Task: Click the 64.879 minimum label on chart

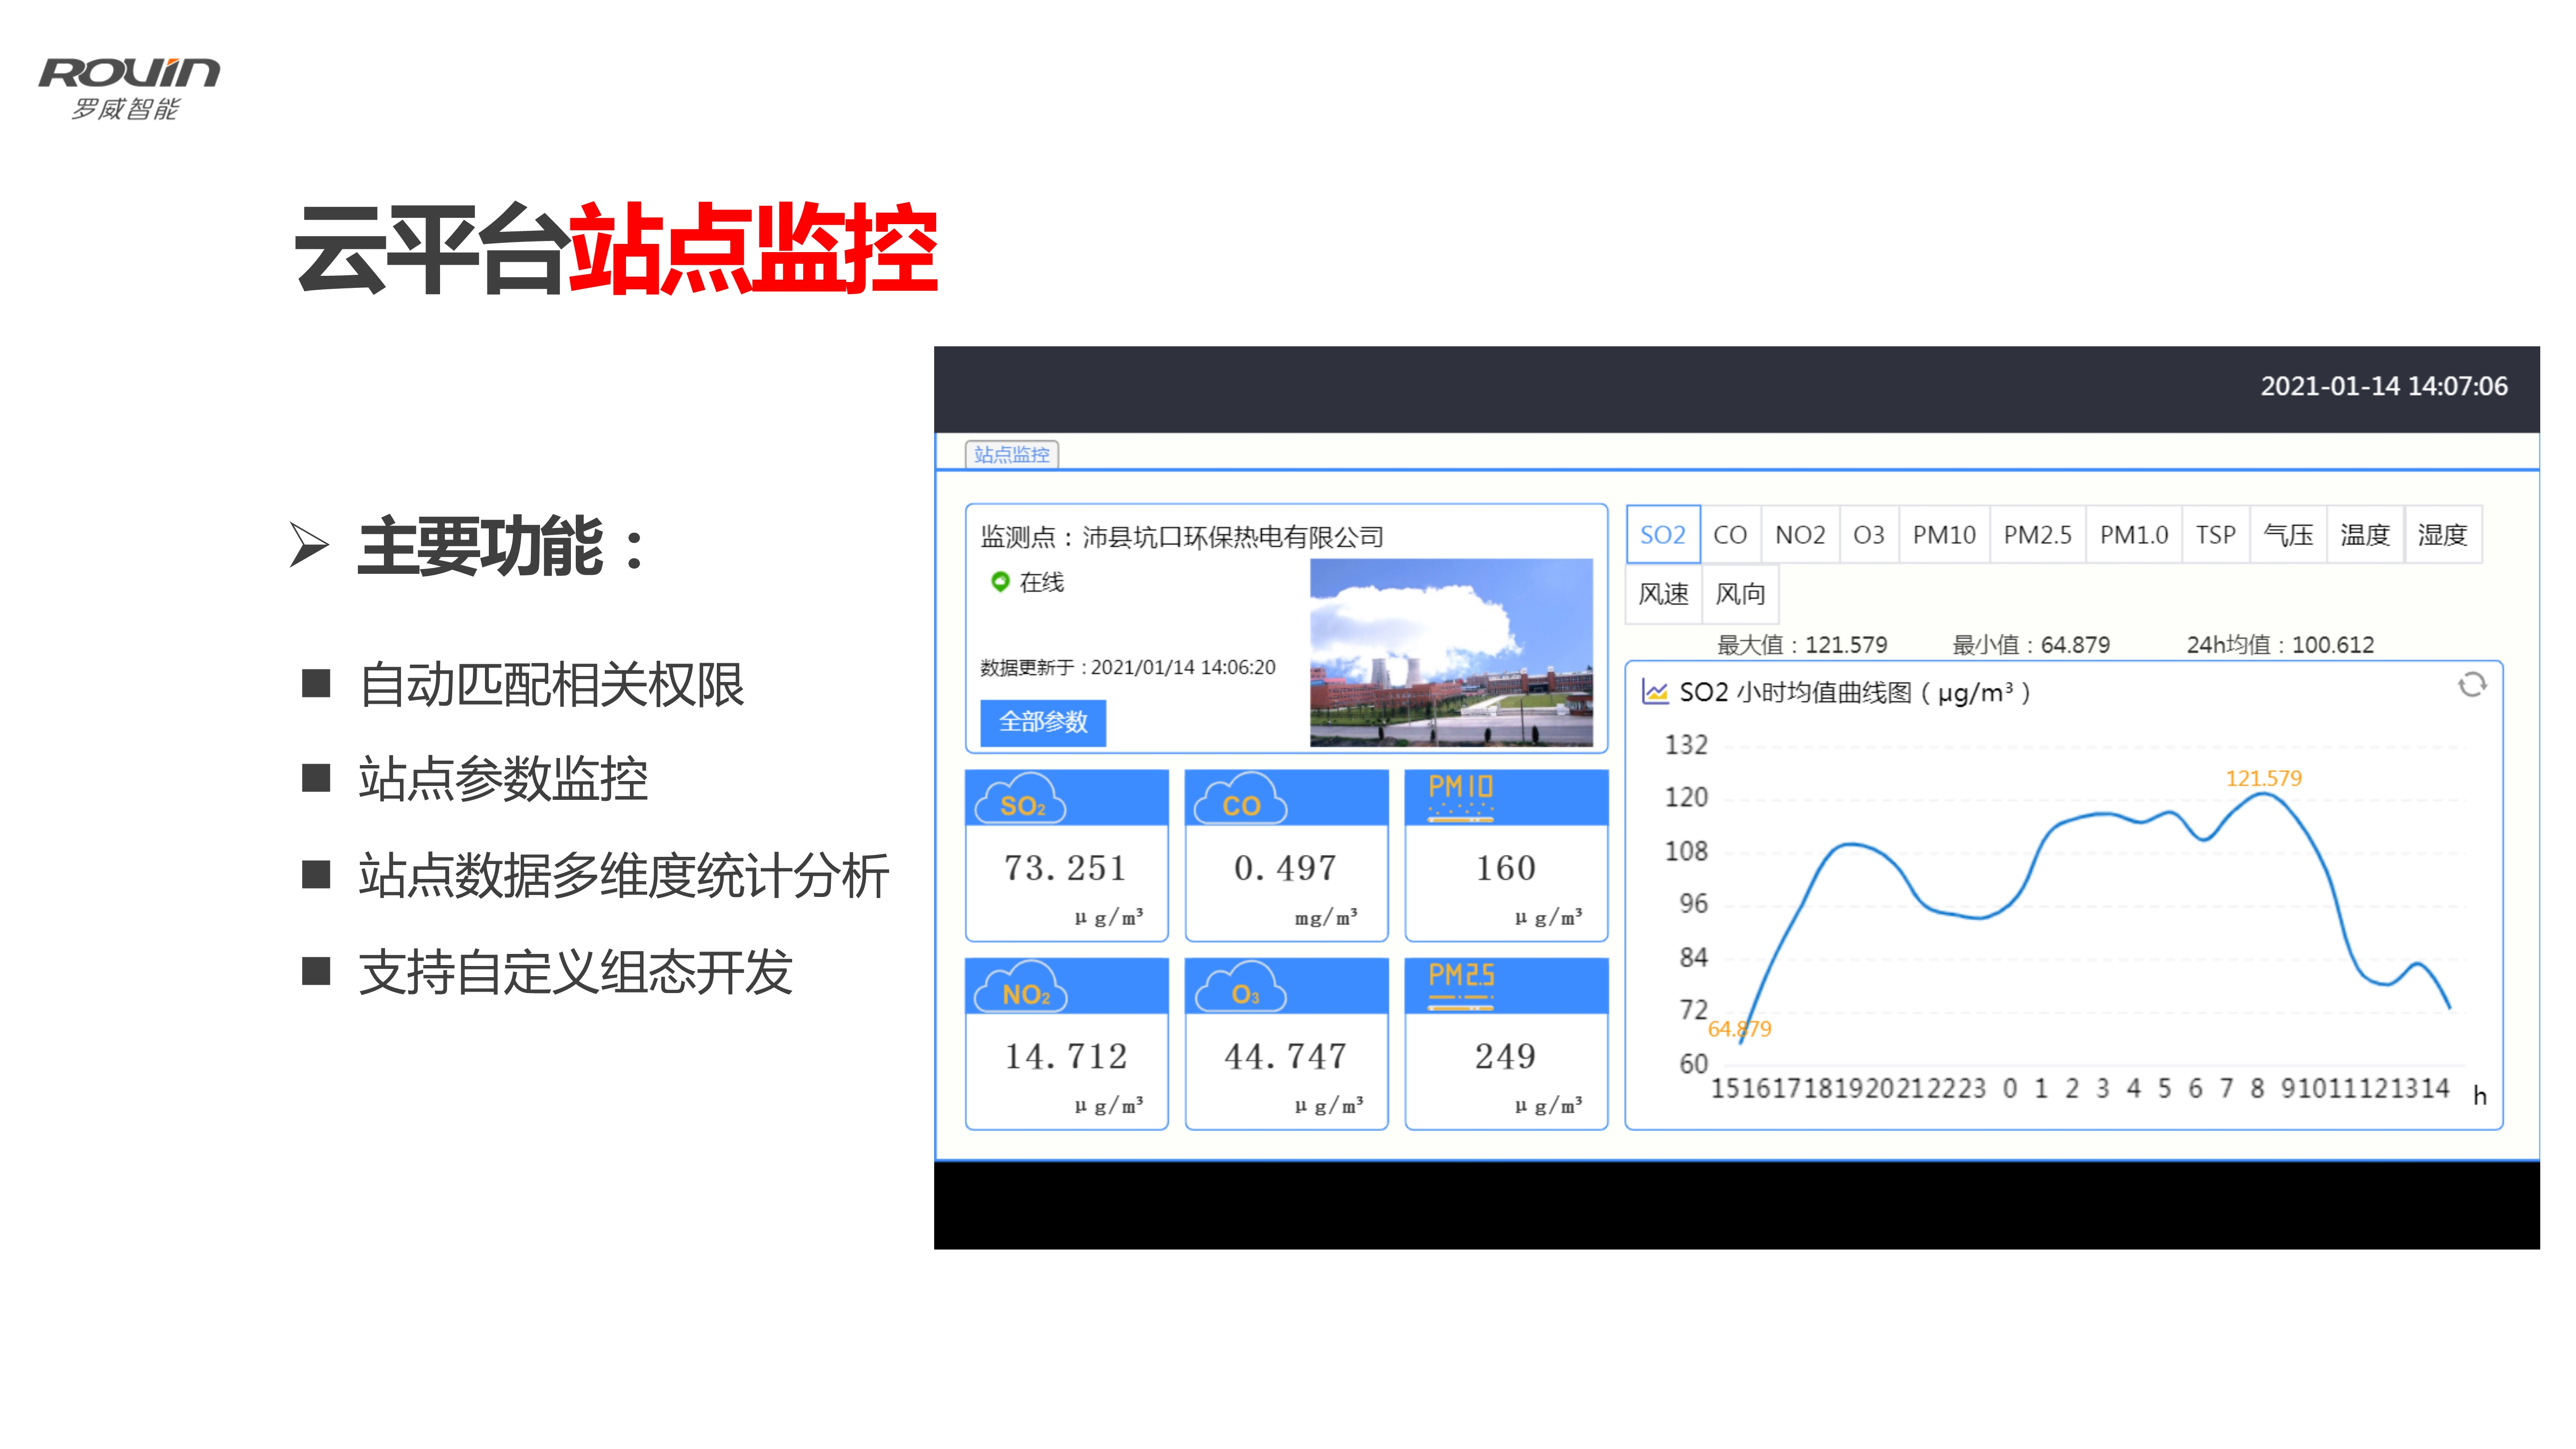Action: [1739, 1029]
